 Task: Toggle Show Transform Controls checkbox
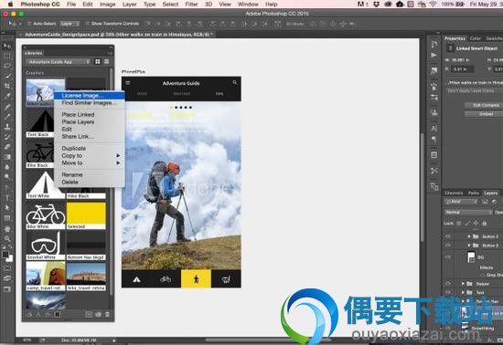87,24
